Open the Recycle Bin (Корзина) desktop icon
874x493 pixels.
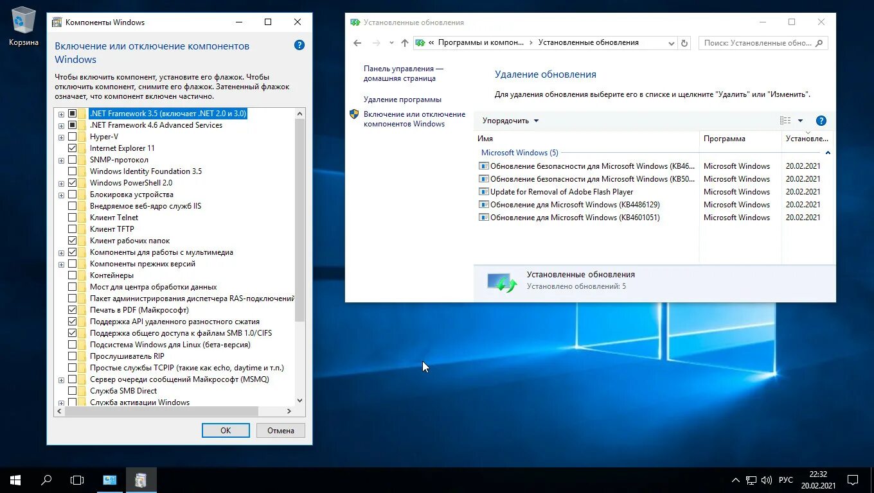coord(24,27)
